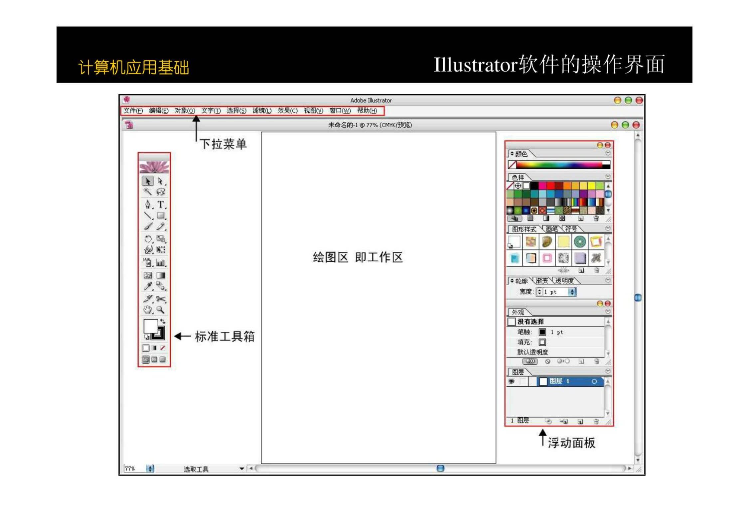Select the Column Graph tool

(x=161, y=263)
